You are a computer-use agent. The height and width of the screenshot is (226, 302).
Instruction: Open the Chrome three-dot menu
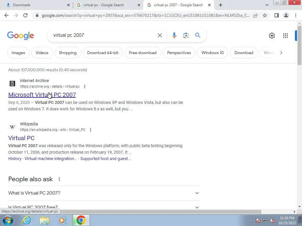296,15
